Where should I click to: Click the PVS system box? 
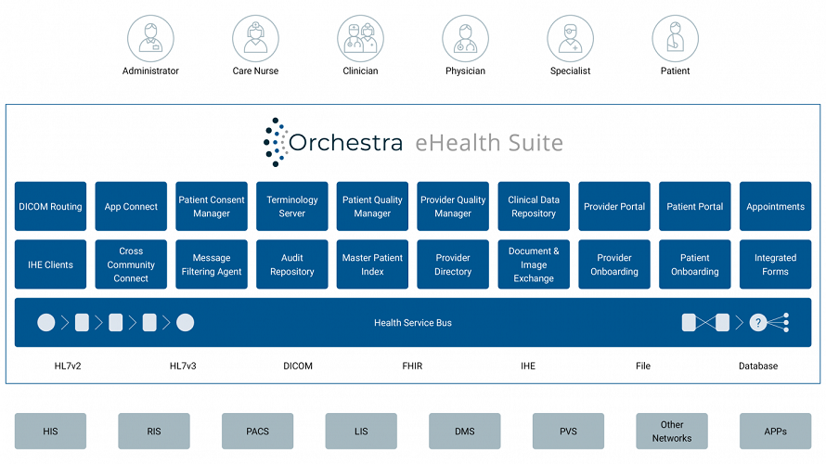pyautogui.click(x=568, y=431)
